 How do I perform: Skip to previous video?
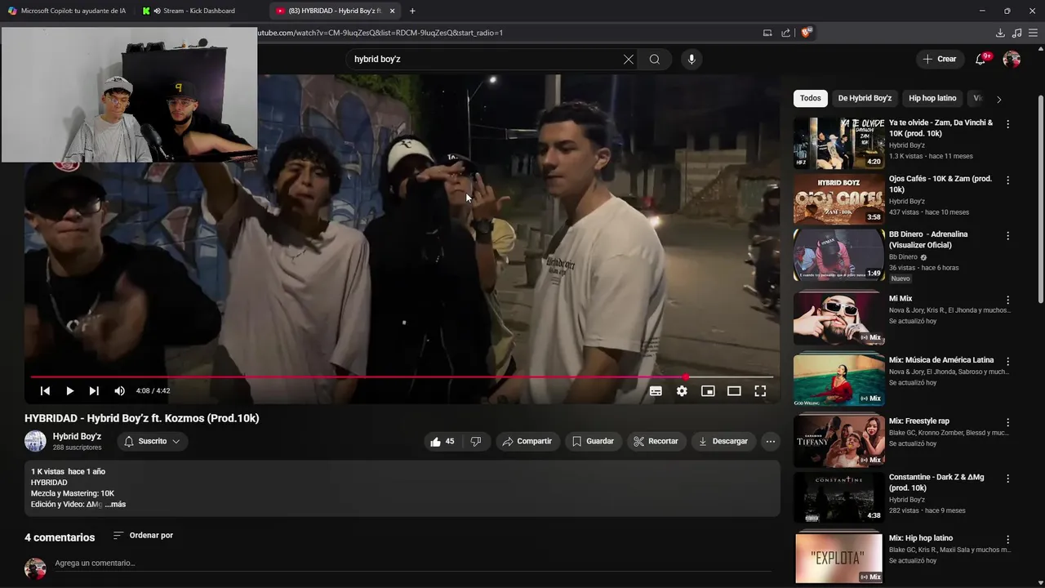(x=45, y=391)
